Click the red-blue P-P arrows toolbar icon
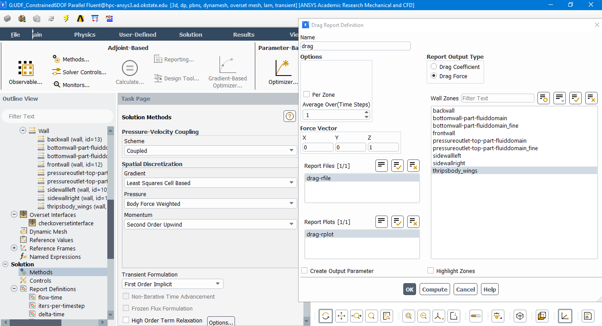Viewport: 602px width, 326px height. (95, 19)
